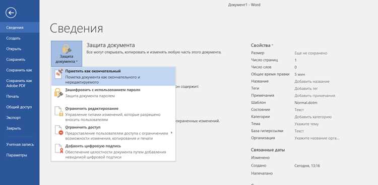Click the page-with-ribbon digital signature icon
Image resolution: width=378 pixels, height=185 pixels.
tap(58, 149)
